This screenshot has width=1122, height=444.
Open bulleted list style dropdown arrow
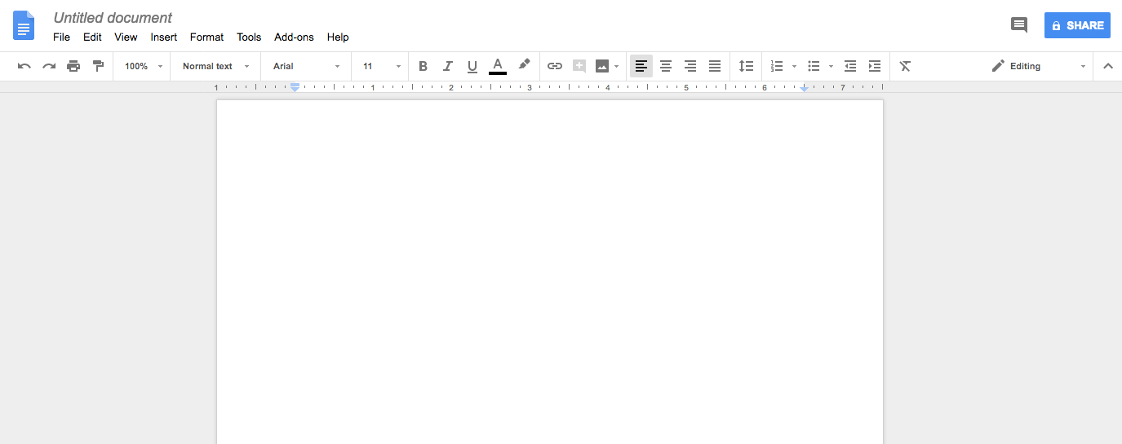[831, 66]
